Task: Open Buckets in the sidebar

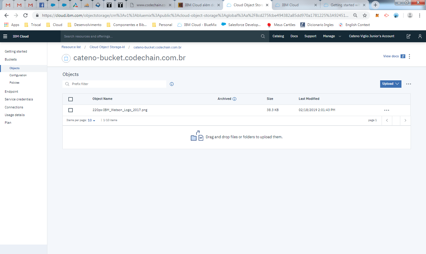Action: click(11, 59)
